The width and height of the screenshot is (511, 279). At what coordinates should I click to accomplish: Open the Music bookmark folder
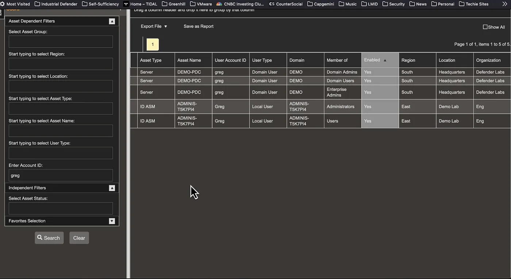(348, 4)
